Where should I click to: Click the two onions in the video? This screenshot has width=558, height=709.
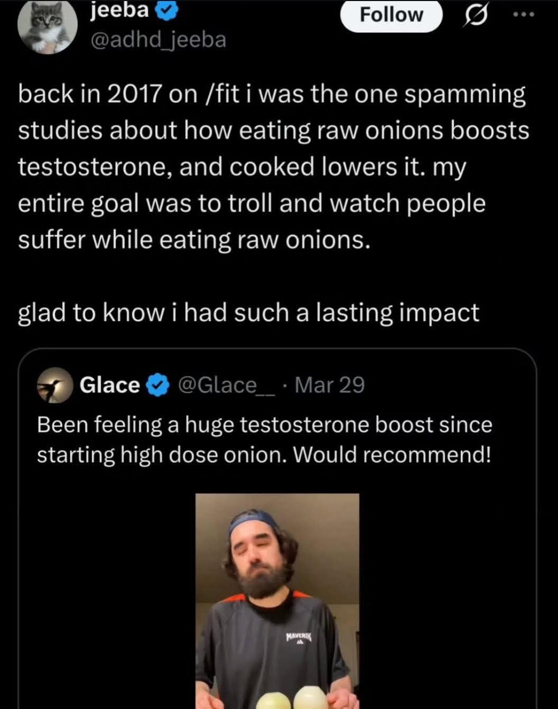292,697
